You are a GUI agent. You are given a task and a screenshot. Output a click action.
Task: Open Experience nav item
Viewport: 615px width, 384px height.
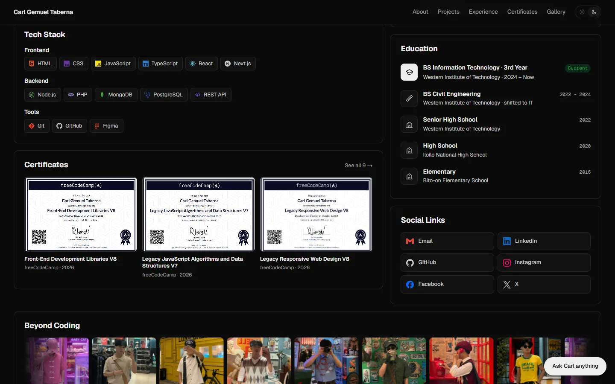tap(483, 12)
